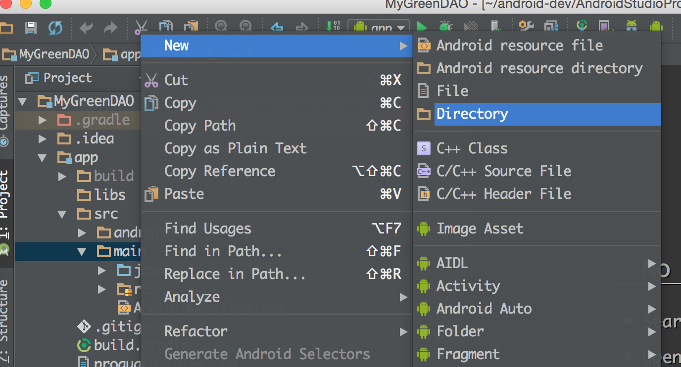
Task: Click Android resource file option
Action: 519,46
